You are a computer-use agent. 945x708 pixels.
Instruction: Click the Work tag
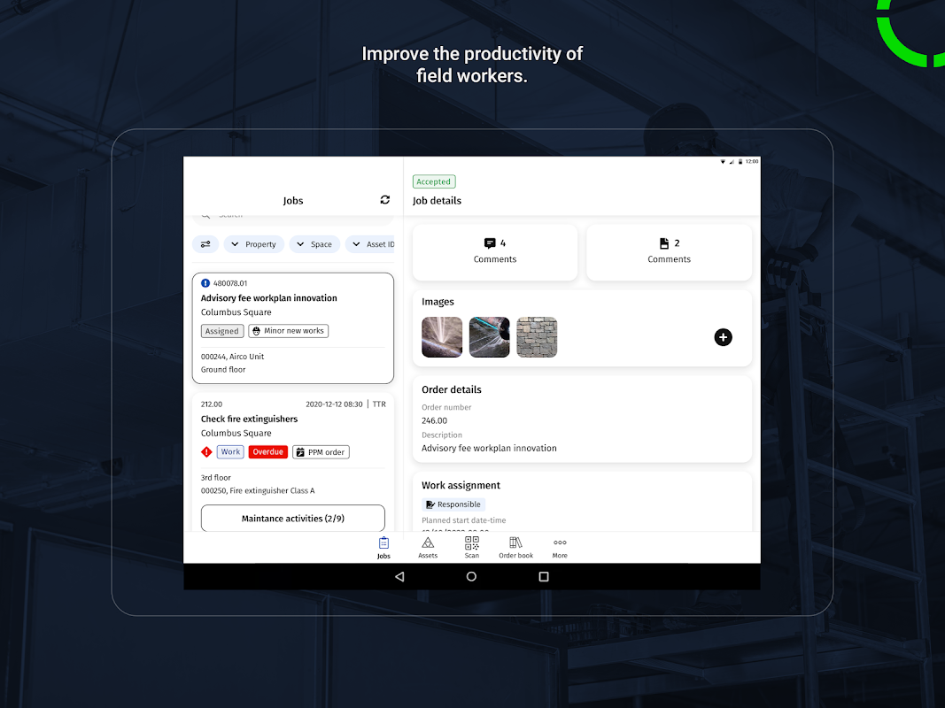click(x=230, y=452)
